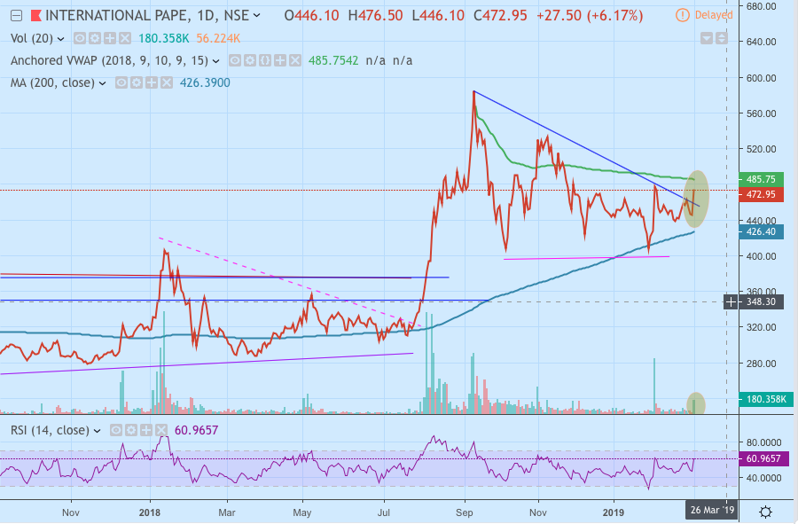Click the red 472.95 last price label

[761, 194]
